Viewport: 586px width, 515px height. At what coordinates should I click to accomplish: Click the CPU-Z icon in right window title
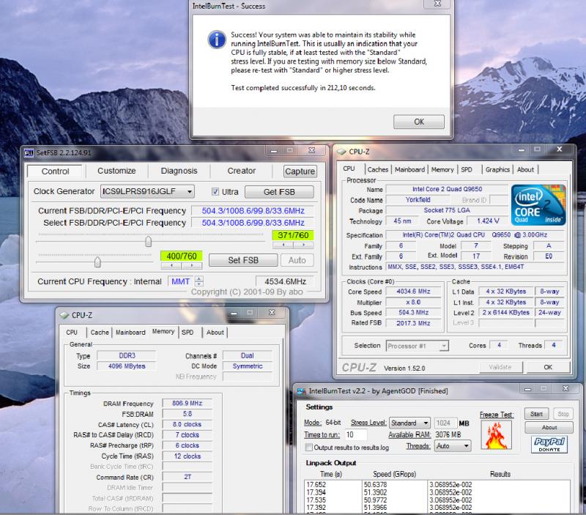(x=341, y=152)
